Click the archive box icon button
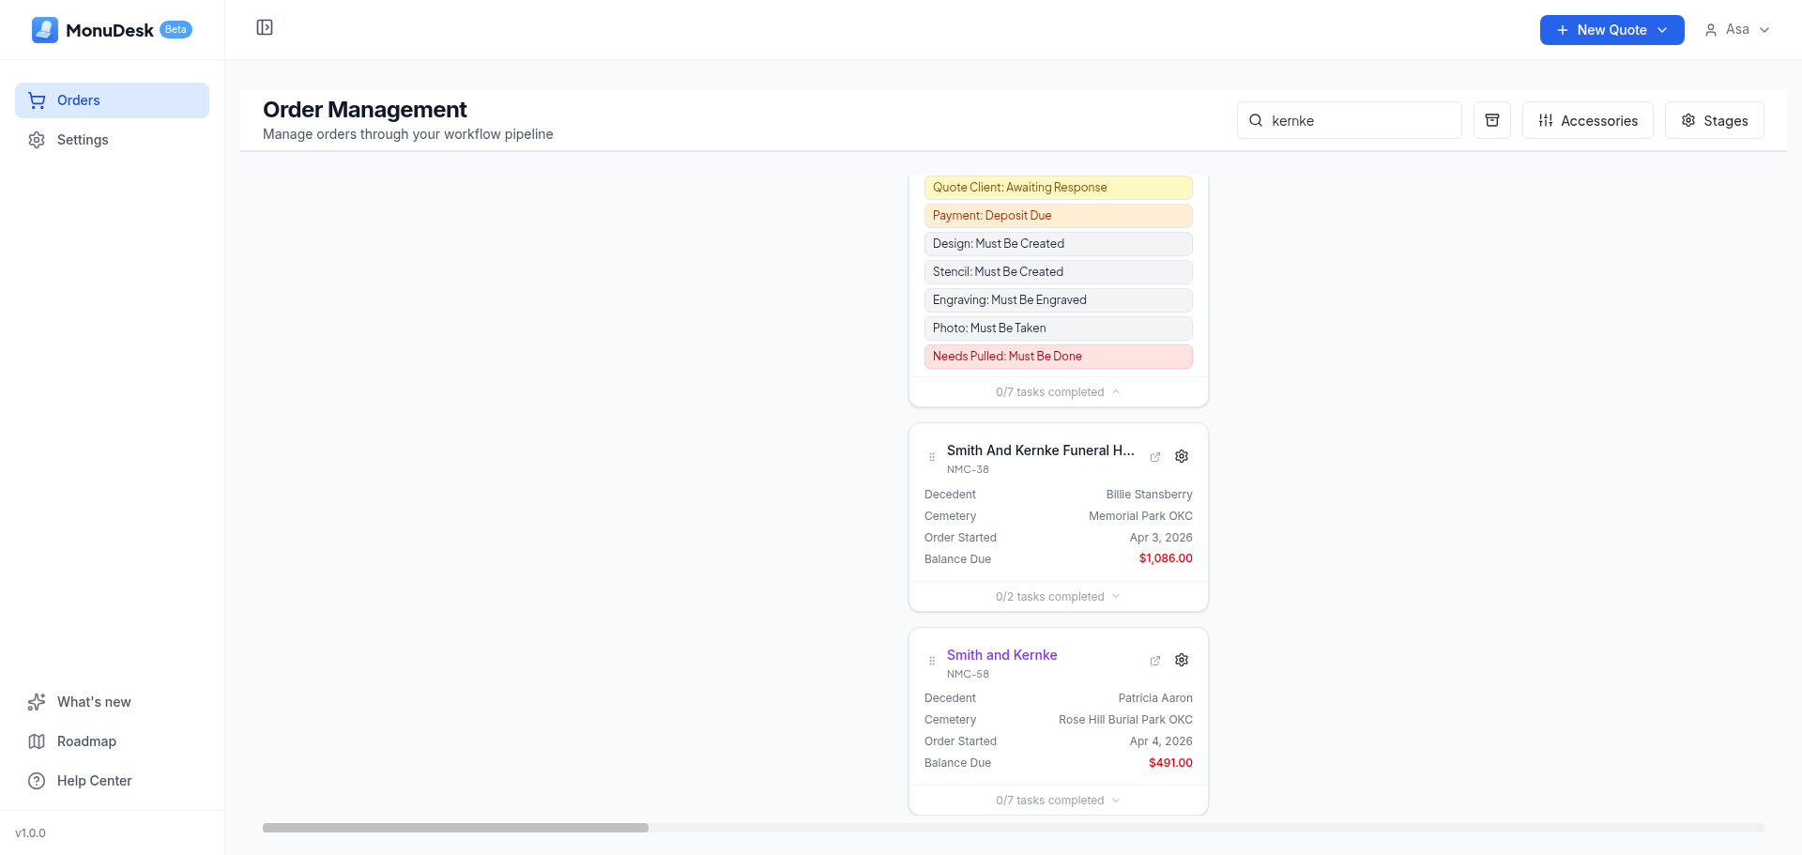Viewport: 1802px width, 855px height. 1491,120
